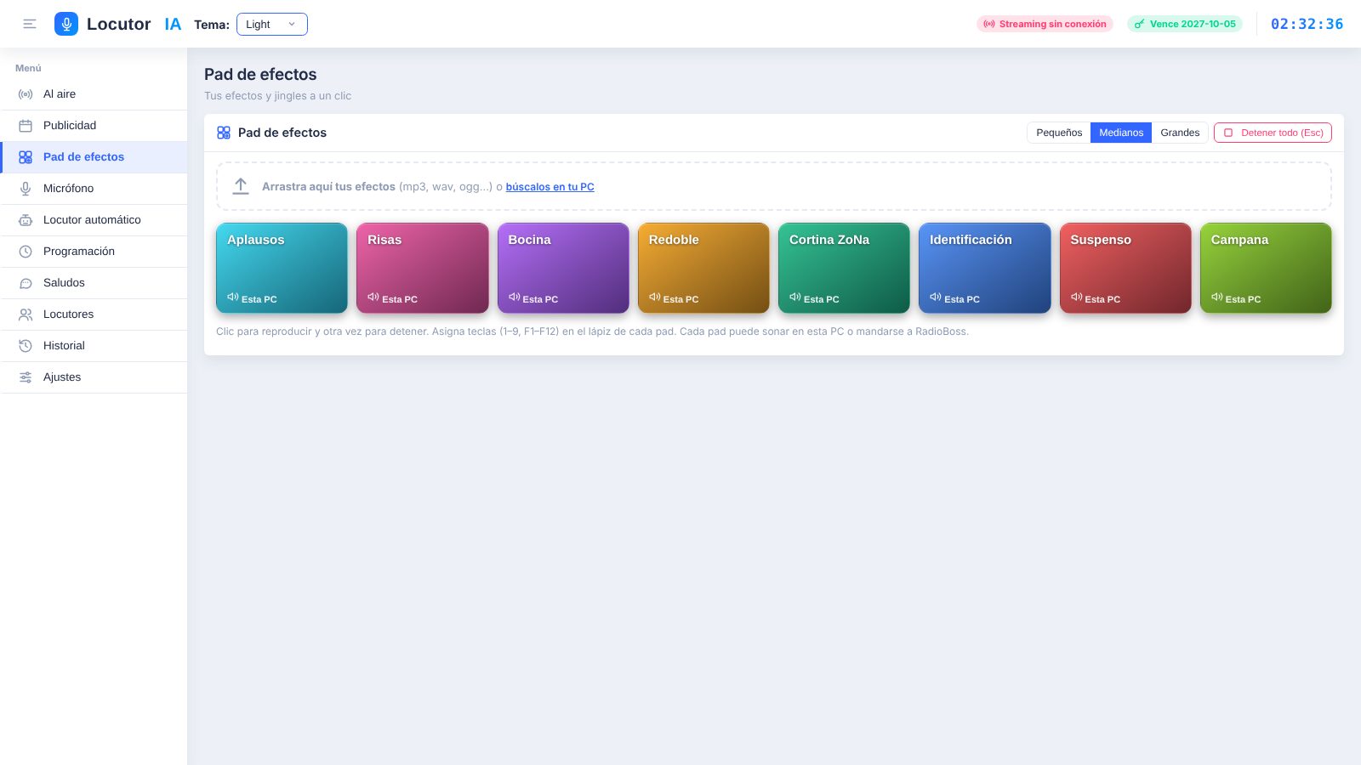The height and width of the screenshot is (765, 1361).
Task: Collapse the sidebar with the hamburger icon
Action: [30, 24]
